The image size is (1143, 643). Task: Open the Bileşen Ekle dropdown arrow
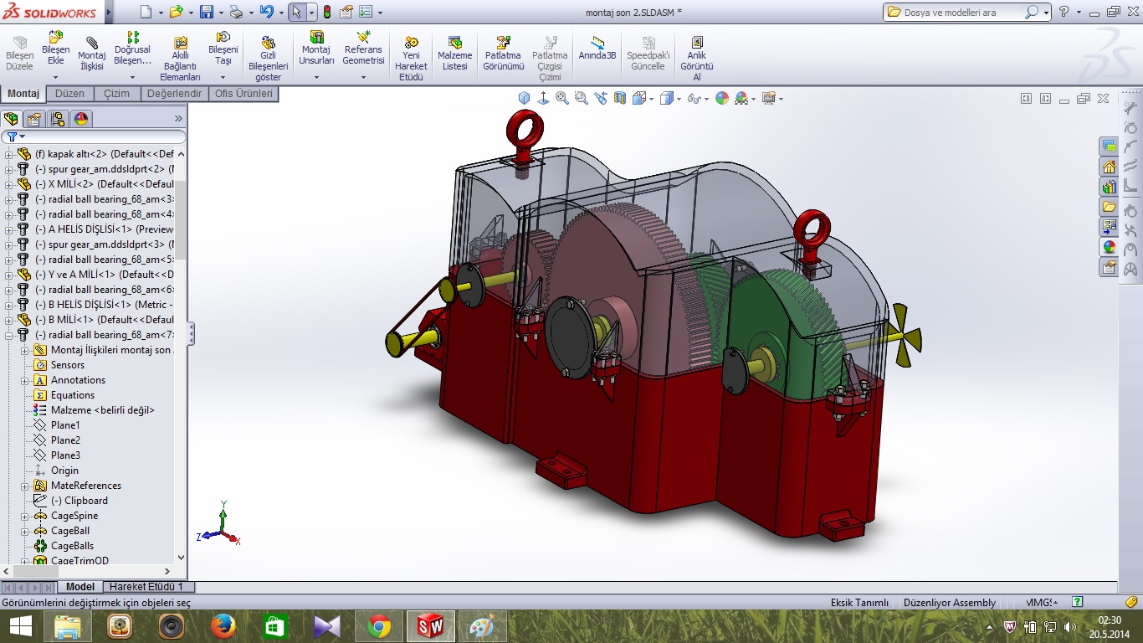pos(56,77)
